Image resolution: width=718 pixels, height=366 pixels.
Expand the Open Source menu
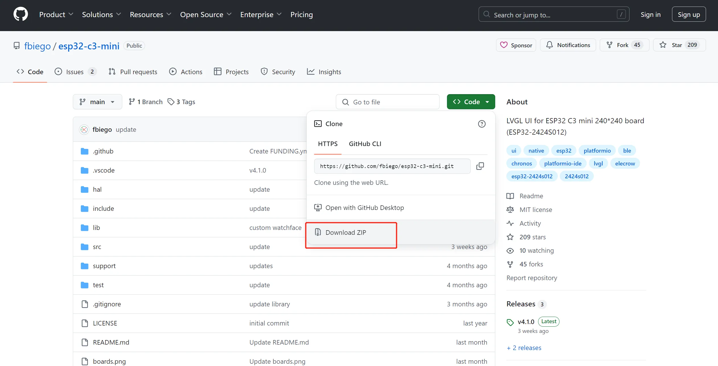(x=206, y=15)
